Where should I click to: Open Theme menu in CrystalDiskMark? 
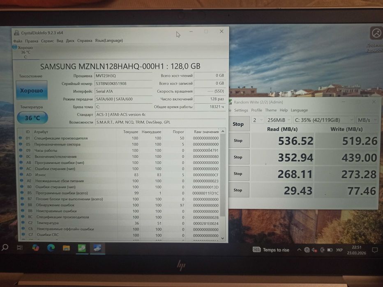click(271, 110)
